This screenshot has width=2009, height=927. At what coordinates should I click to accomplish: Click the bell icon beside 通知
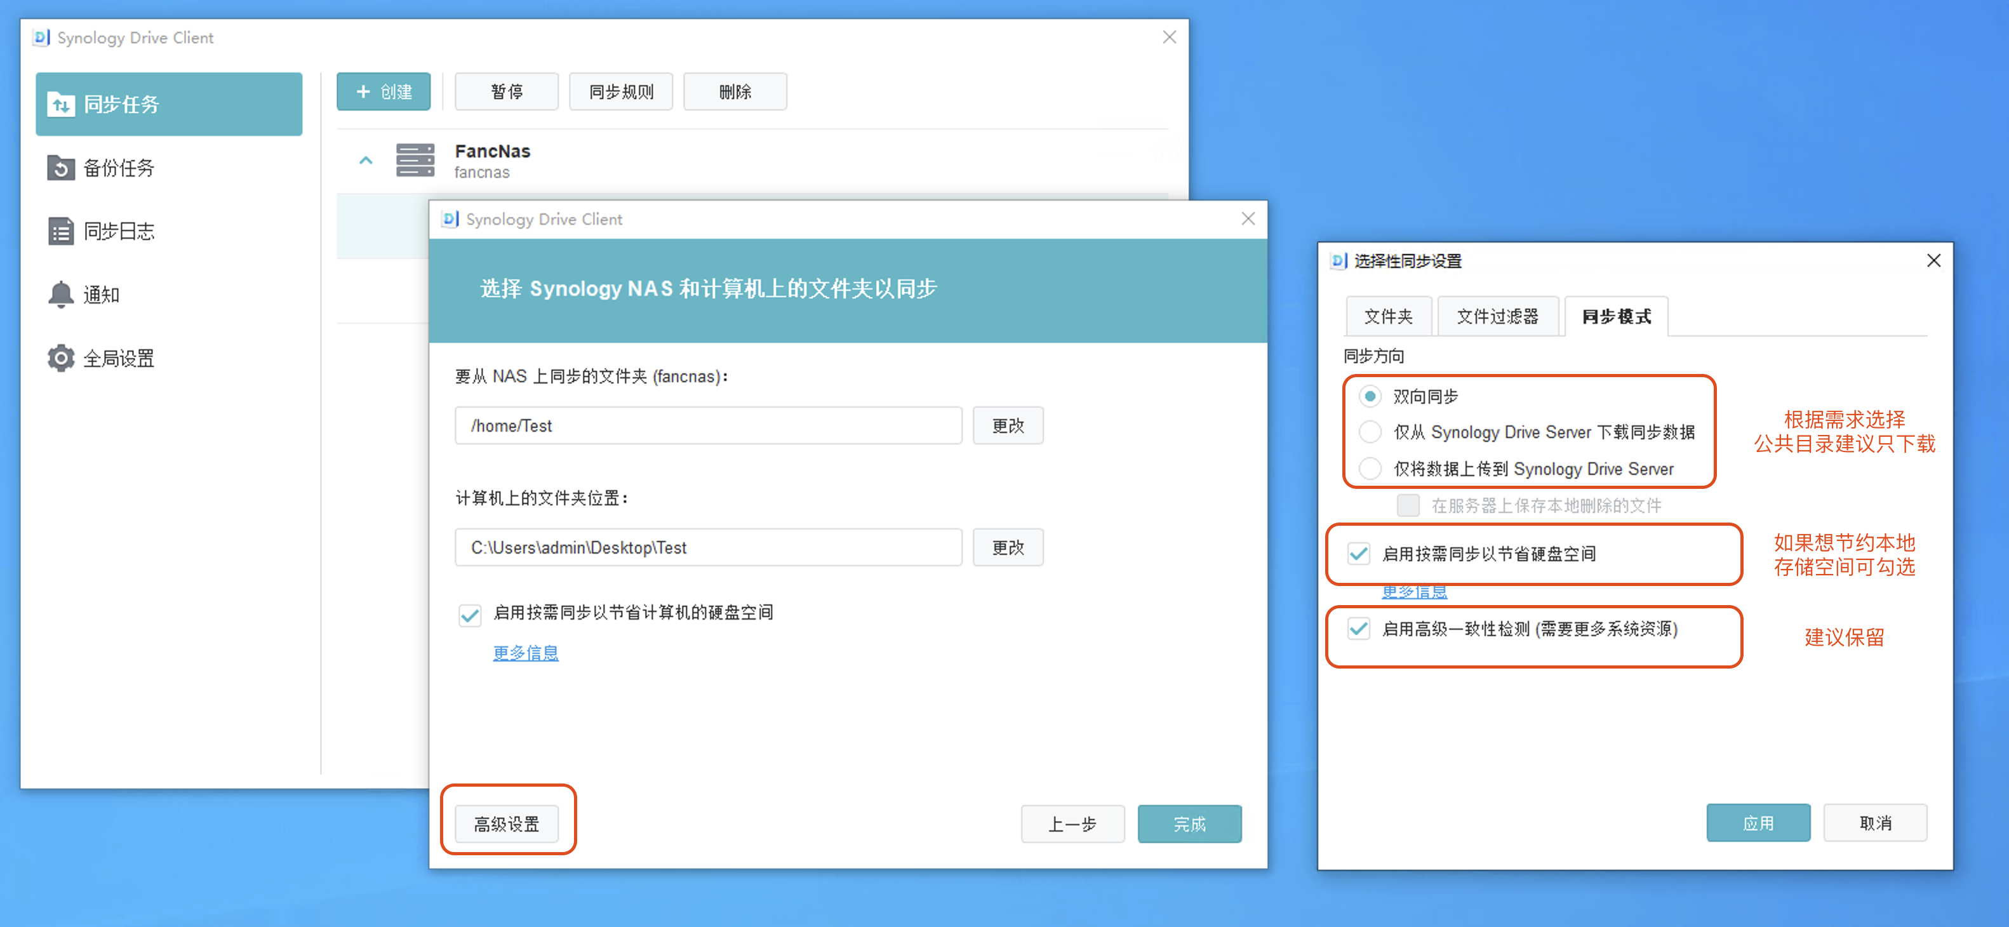(61, 295)
